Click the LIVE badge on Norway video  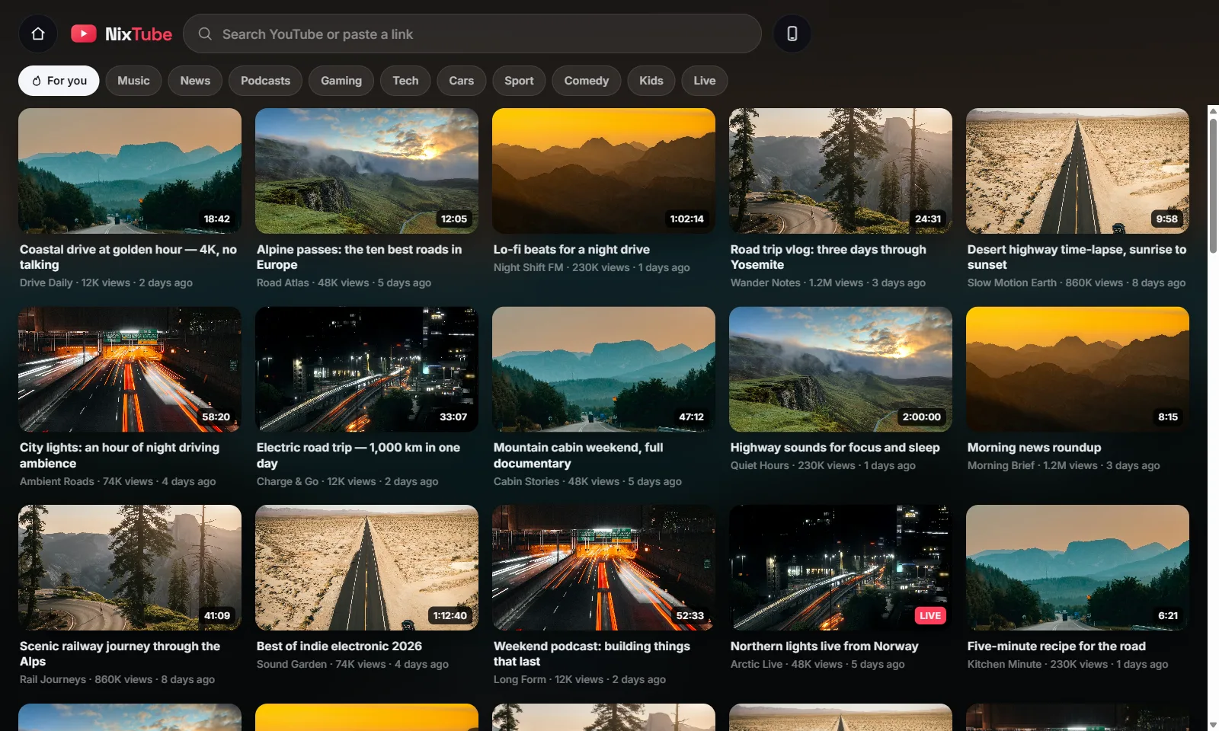click(930, 615)
